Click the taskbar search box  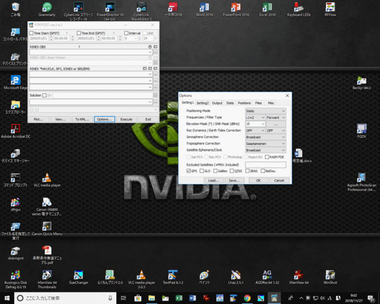click(65, 298)
